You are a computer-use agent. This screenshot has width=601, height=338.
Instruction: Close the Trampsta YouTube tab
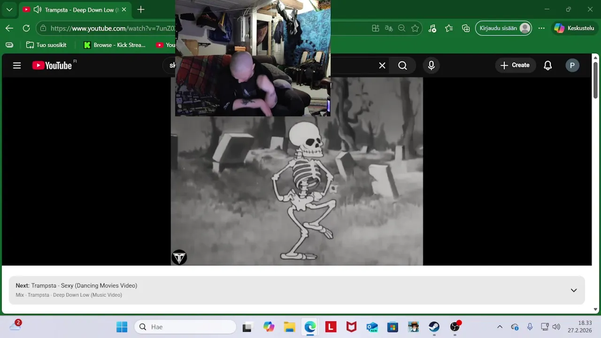124,9
